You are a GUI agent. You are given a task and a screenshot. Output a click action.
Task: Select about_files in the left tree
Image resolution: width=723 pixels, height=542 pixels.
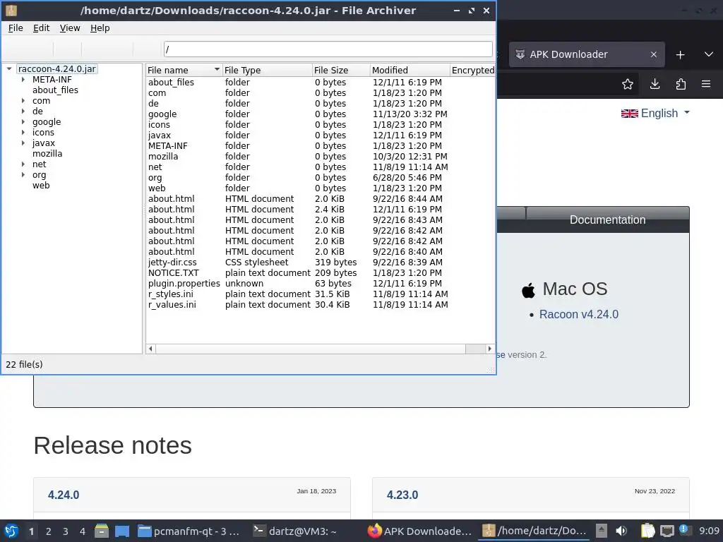point(55,90)
